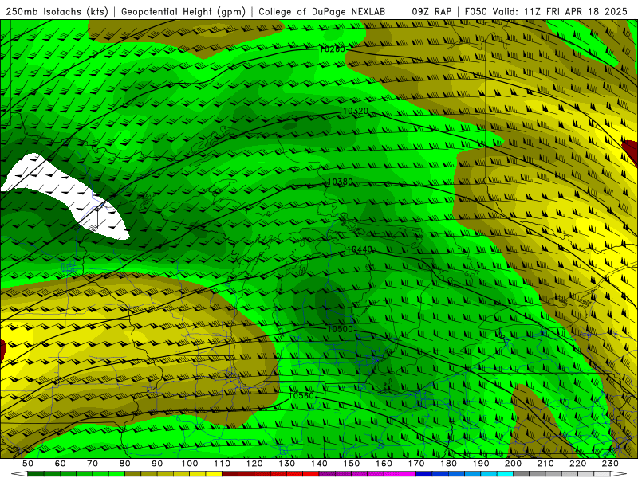Click the 'F050' forecast hour text
638x478 pixels.
click(x=475, y=12)
